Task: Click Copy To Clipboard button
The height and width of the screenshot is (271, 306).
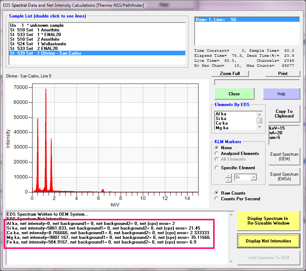Action: pyautogui.click(x=284, y=114)
